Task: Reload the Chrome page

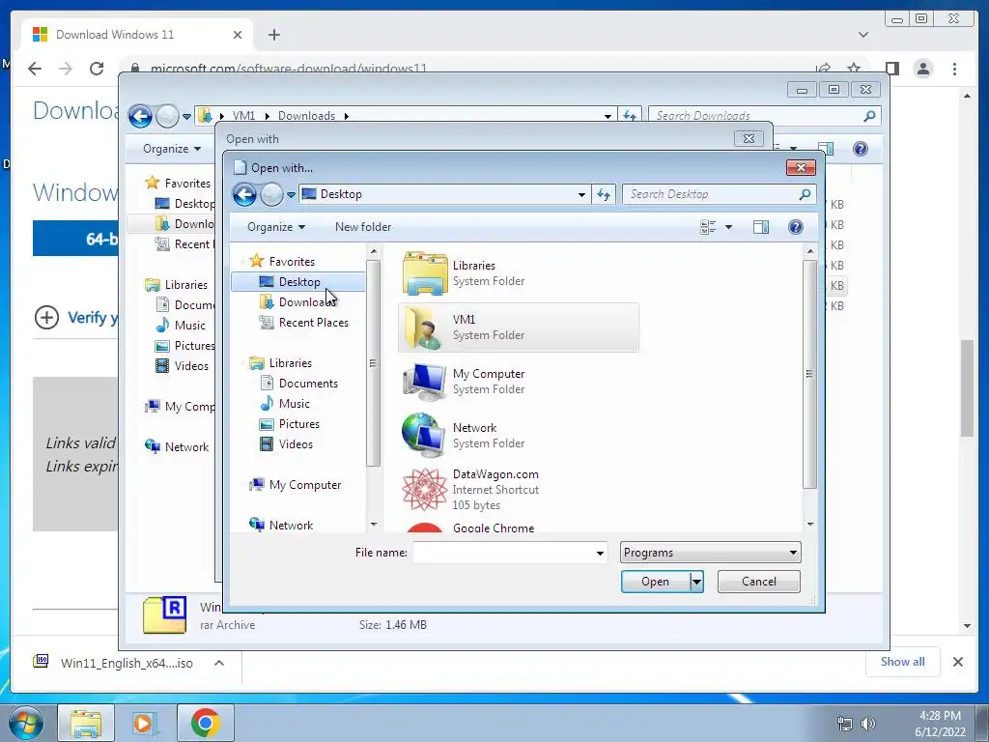Action: [97, 69]
